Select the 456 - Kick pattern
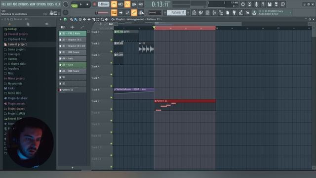Image resolution: width=316 pixels, height=178 pixels. point(73,65)
